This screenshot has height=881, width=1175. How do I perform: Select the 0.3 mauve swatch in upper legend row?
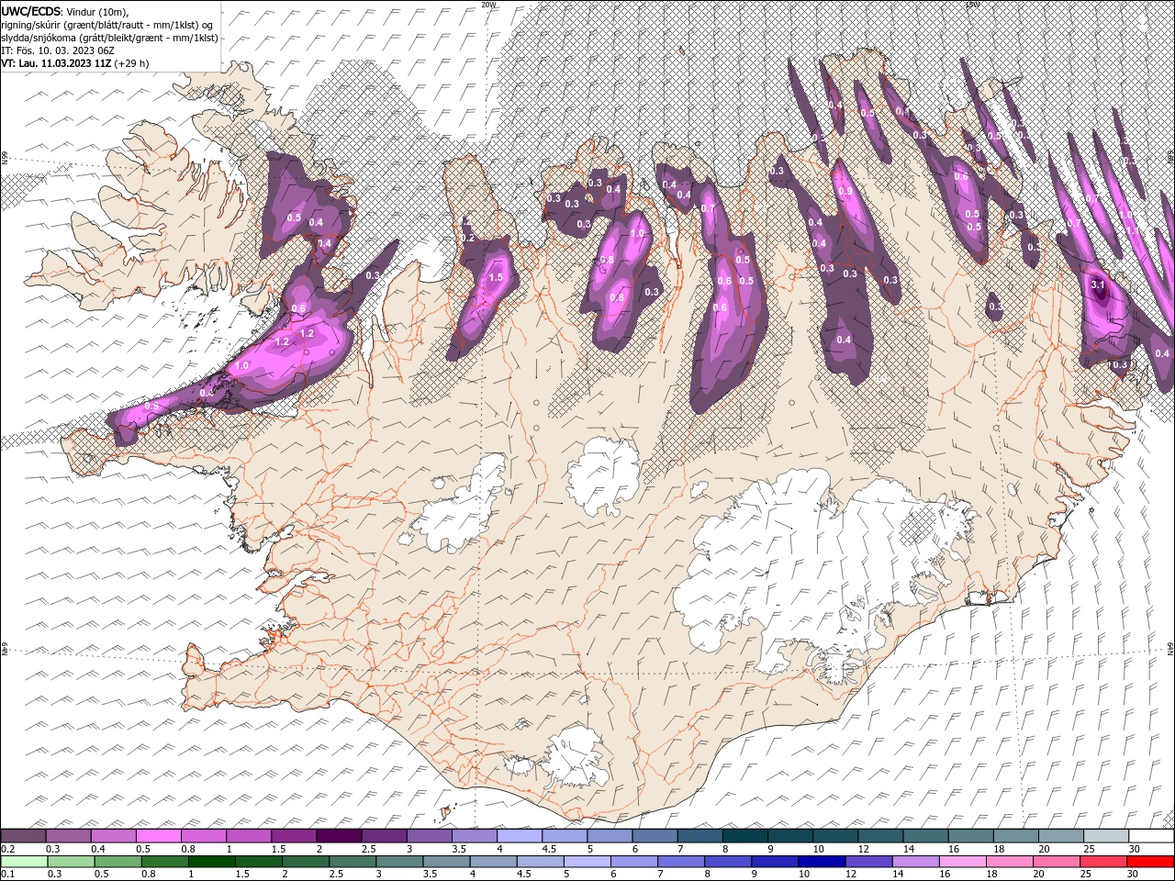(x=68, y=836)
